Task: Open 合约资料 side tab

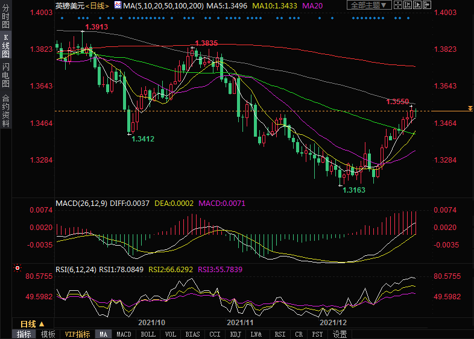Action: [5, 111]
